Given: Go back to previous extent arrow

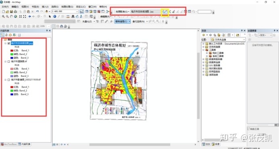Looking at the screenshot, I should (29, 17).
